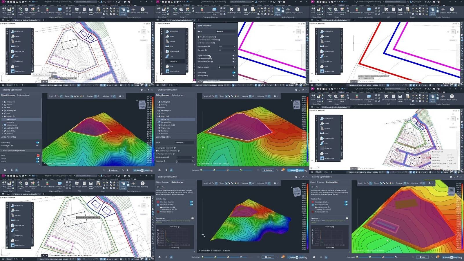The width and height of the screenshot is (464, 261).
Task: Open Help & Learning in Zone Properties frame ribbon
Action: point(297,10)
